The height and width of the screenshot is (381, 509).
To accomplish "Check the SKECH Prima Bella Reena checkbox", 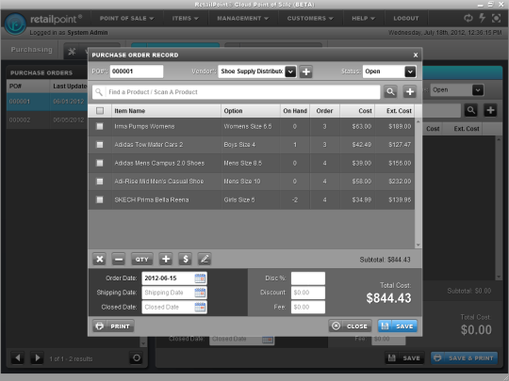I will (100, 199).
